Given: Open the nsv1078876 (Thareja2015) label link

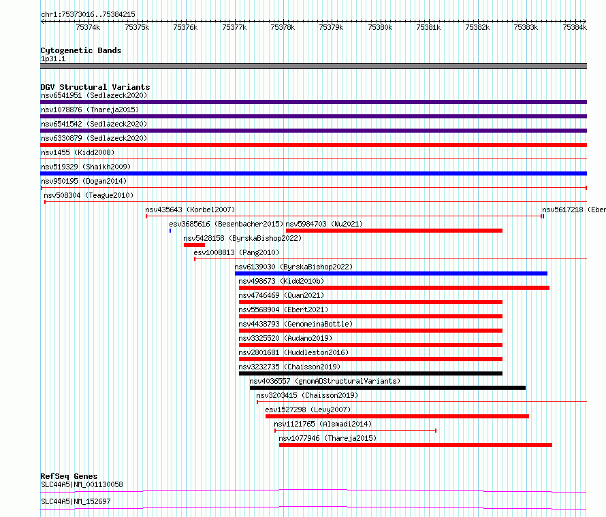Looking at the screenshot, I should coord(90,110).
